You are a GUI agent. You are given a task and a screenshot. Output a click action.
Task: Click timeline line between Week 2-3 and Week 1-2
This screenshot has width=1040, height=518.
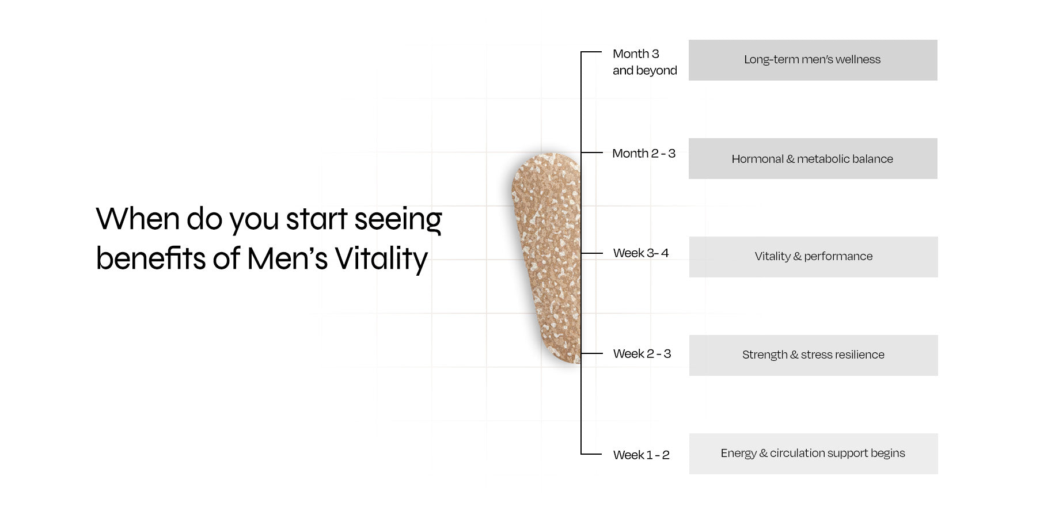click(581, 404)
